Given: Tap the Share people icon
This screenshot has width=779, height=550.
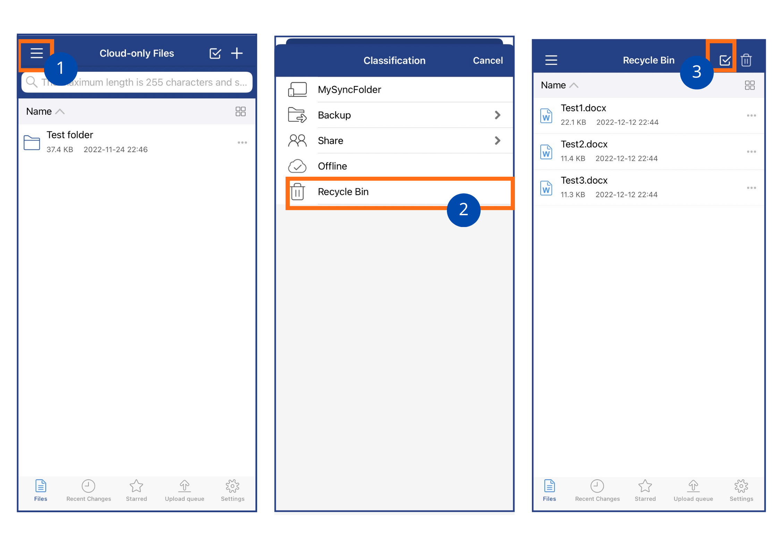Looking at the screenshot, I should (297, 141).
